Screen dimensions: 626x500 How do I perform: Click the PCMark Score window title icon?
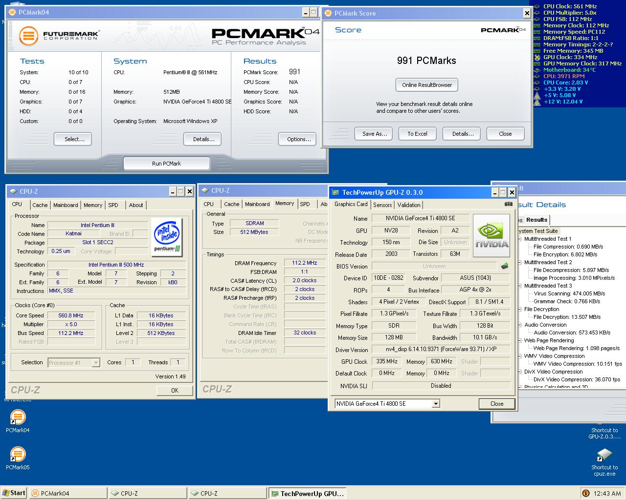329,13
